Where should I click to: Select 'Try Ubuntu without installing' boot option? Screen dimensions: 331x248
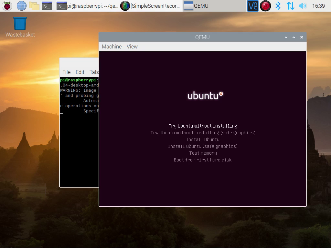(x=203, y=126)
